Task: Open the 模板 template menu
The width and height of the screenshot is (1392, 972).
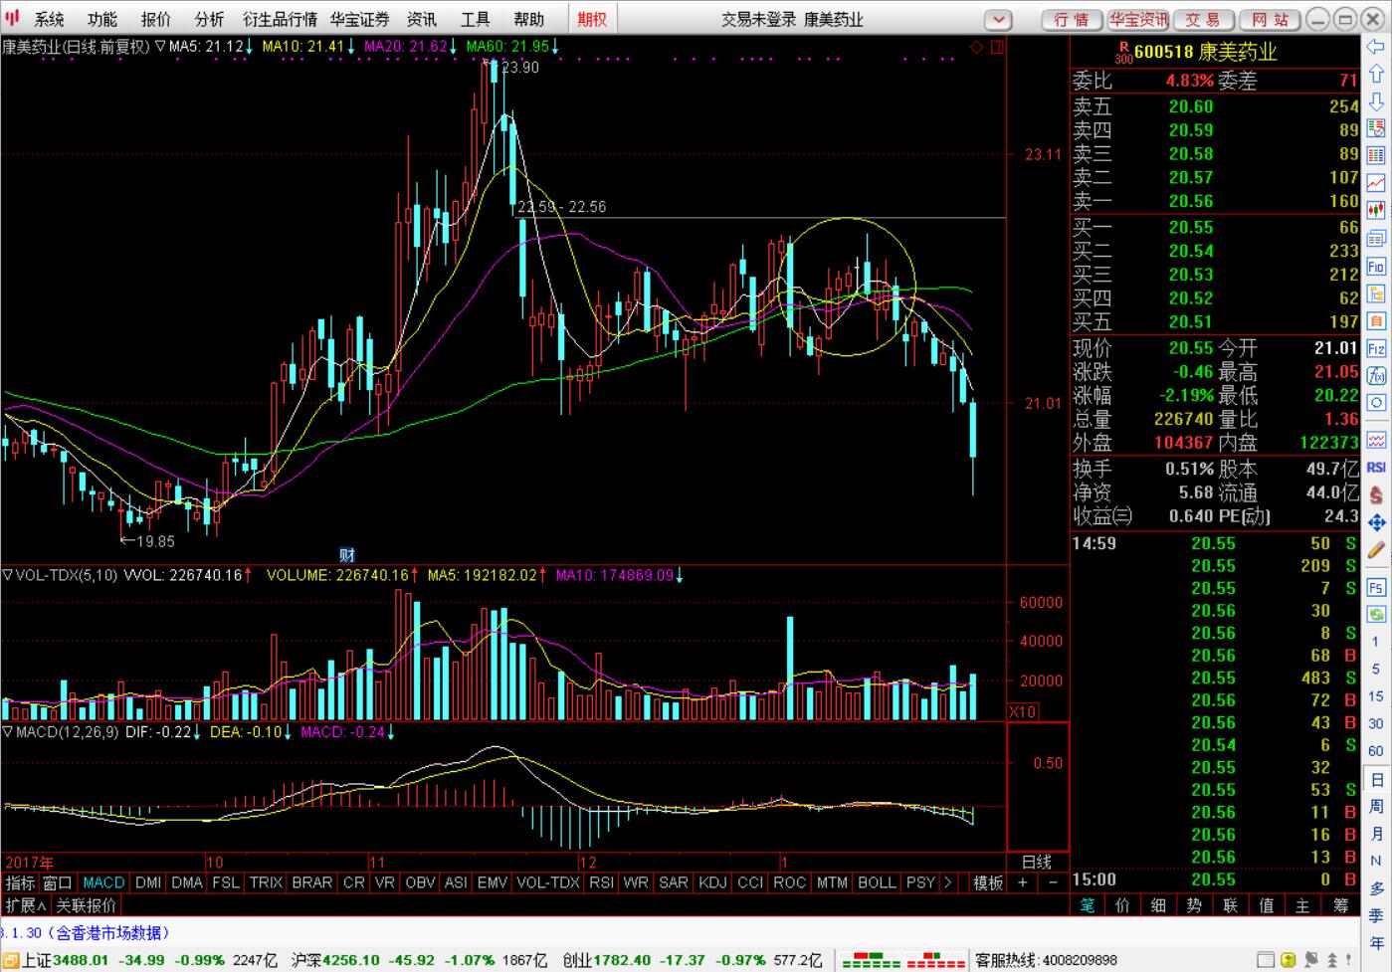Action: click(x=988, y=882)
